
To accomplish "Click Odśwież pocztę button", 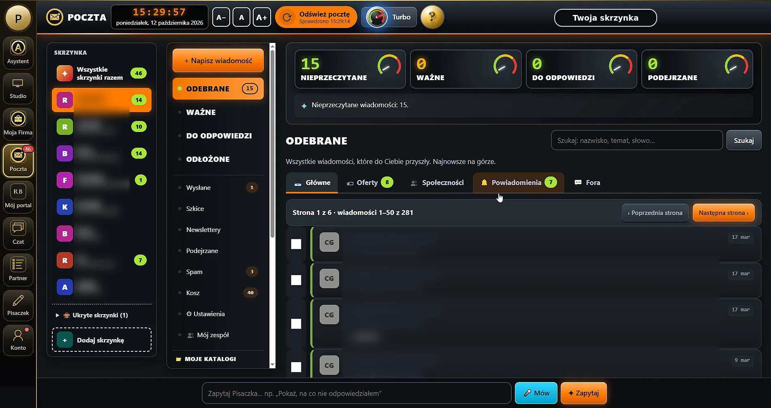I will 316,17.
